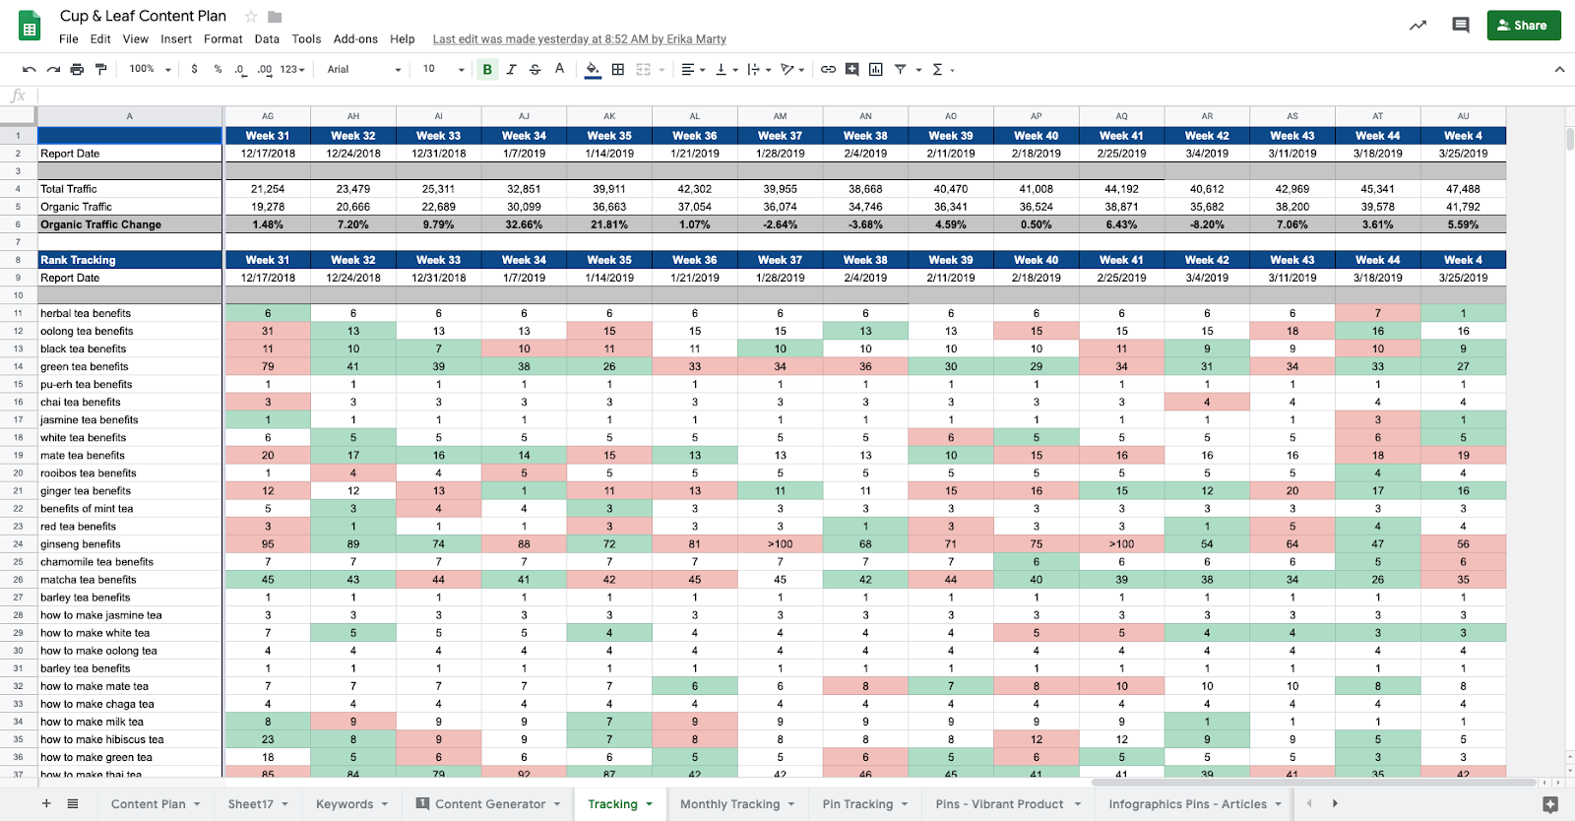This screenshot has height=821, width=1575.
Task: Redo the last action
Action: [53, 70]
